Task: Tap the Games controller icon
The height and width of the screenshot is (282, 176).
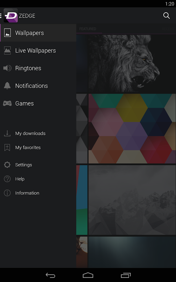Action: 8,103
